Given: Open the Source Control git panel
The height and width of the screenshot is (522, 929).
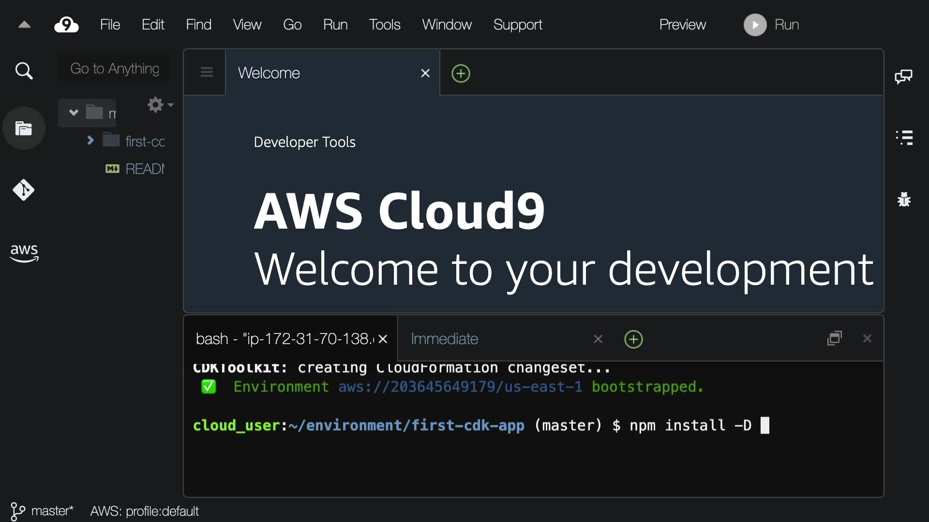Looking at the screenshot, I should click(24, 190).
